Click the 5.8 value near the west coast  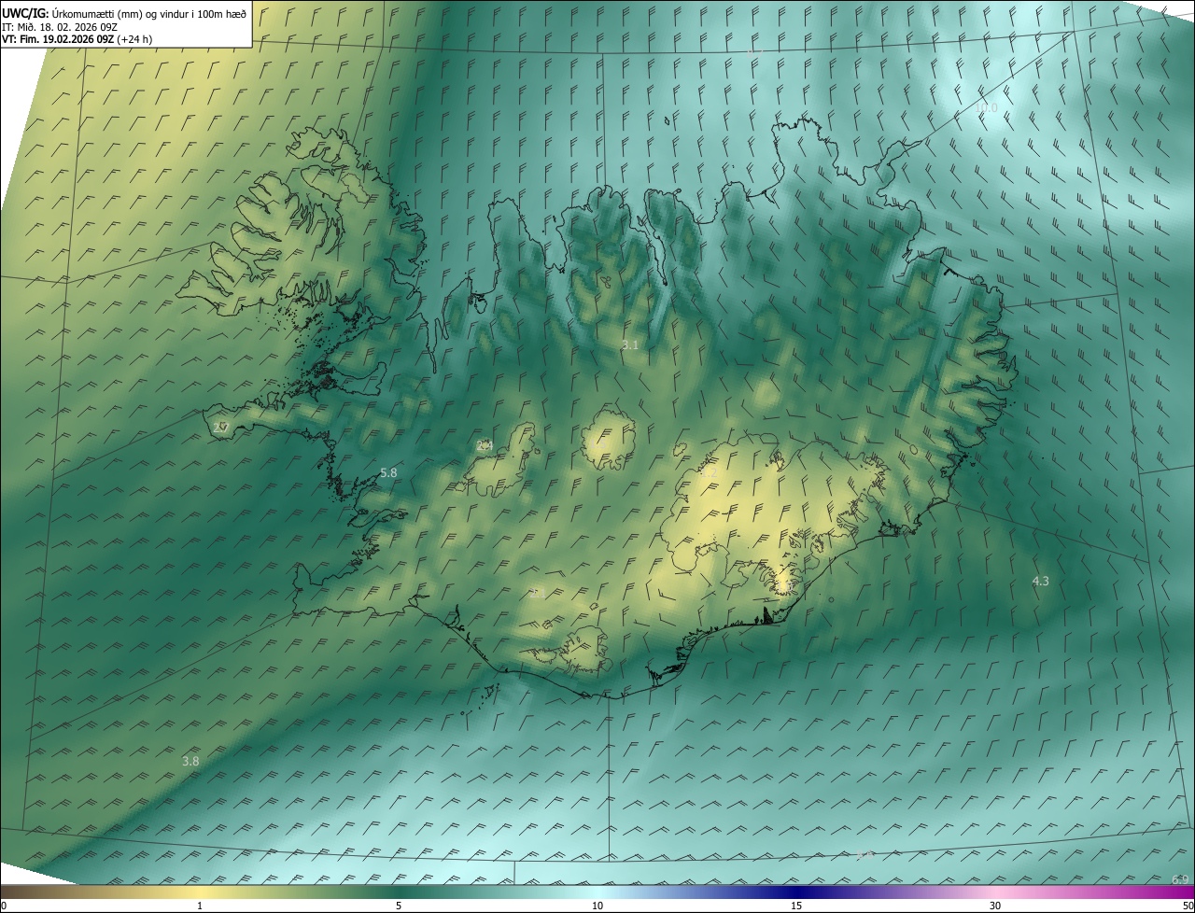[x=388, y=473]
